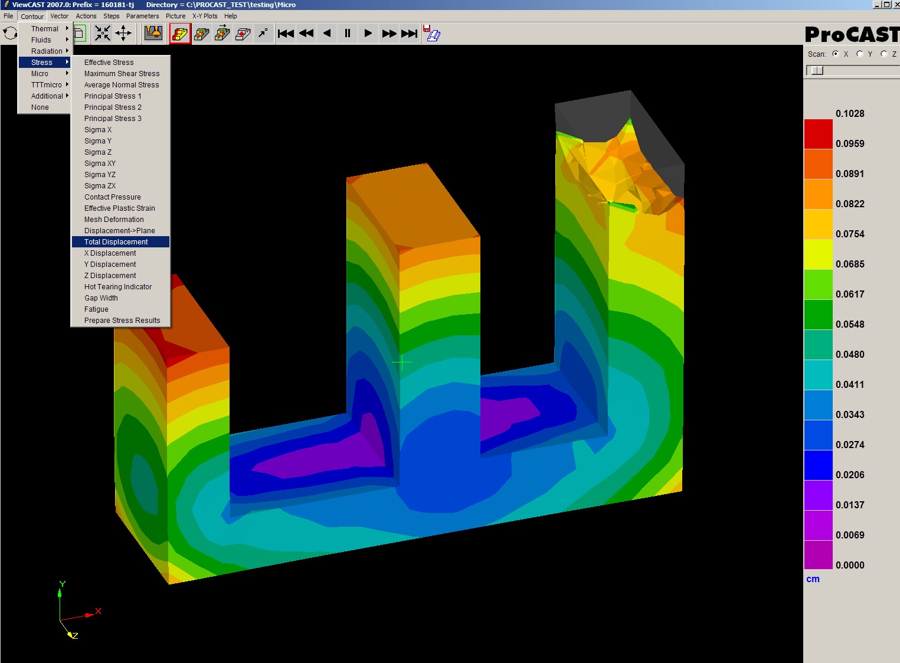Select Hot Tearing Indicator
The width and height of the screenshot is (900, 663).
pyautogui.click(x=120, y=287)
